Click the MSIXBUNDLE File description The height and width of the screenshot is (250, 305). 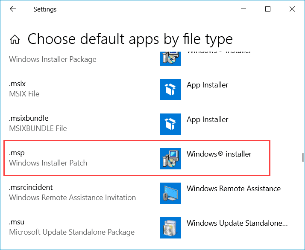point(38,128)
